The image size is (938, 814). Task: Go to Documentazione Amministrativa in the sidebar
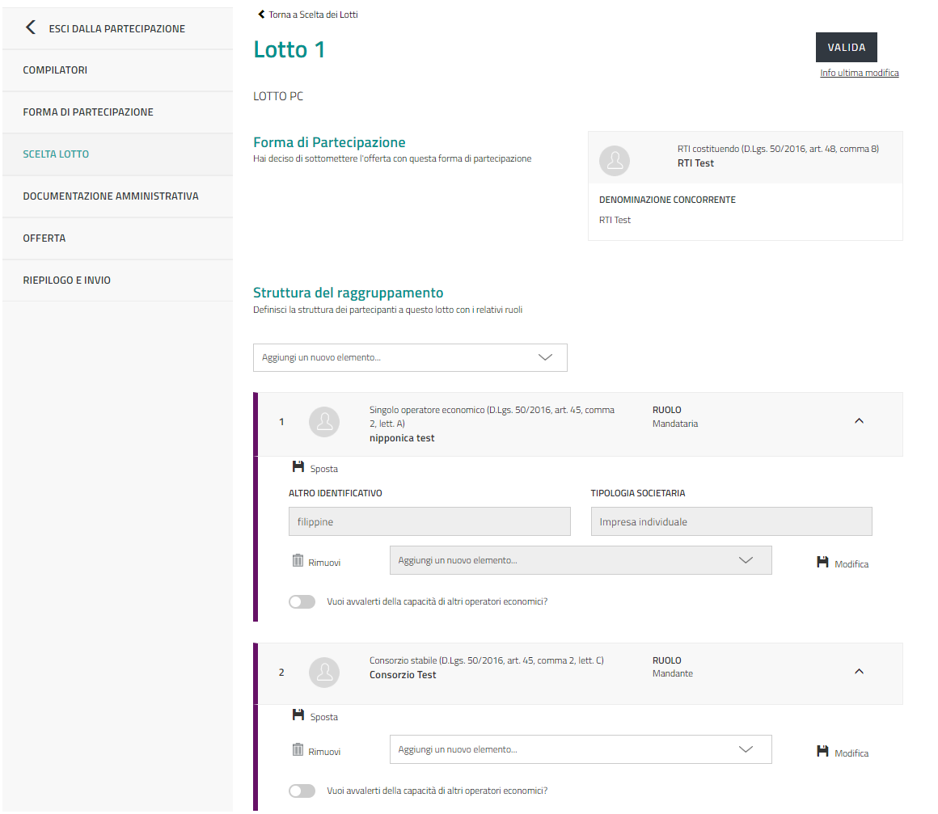(111, 196)
